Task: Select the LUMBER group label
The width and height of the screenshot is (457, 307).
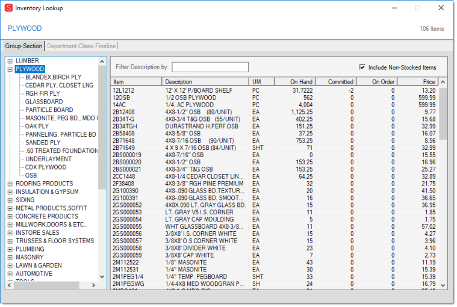Action: pyautogui.click(x=27, y=61)
